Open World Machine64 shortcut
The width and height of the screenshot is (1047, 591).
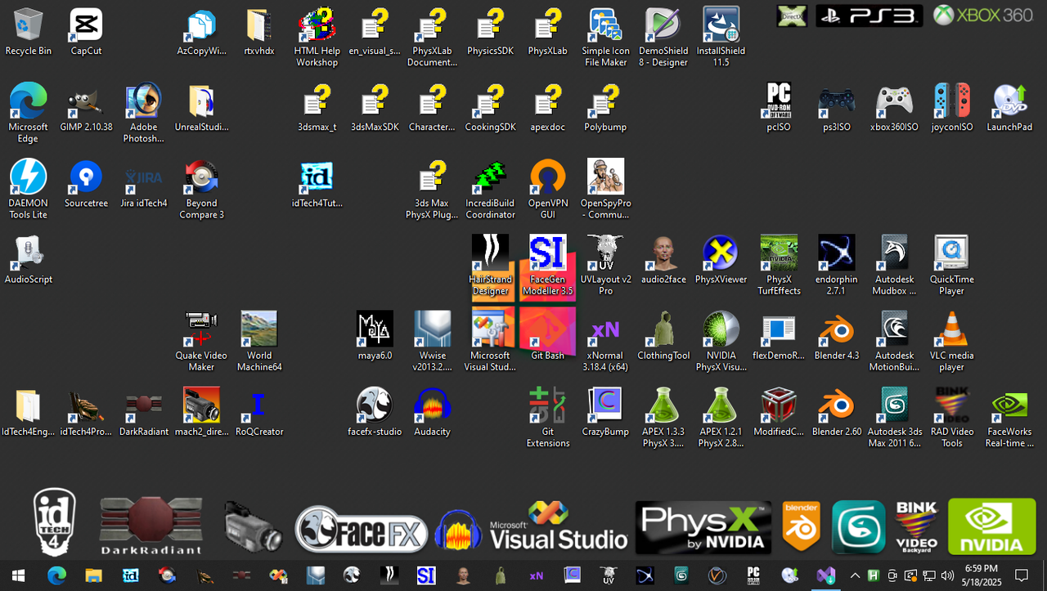(x=258, y=342)
